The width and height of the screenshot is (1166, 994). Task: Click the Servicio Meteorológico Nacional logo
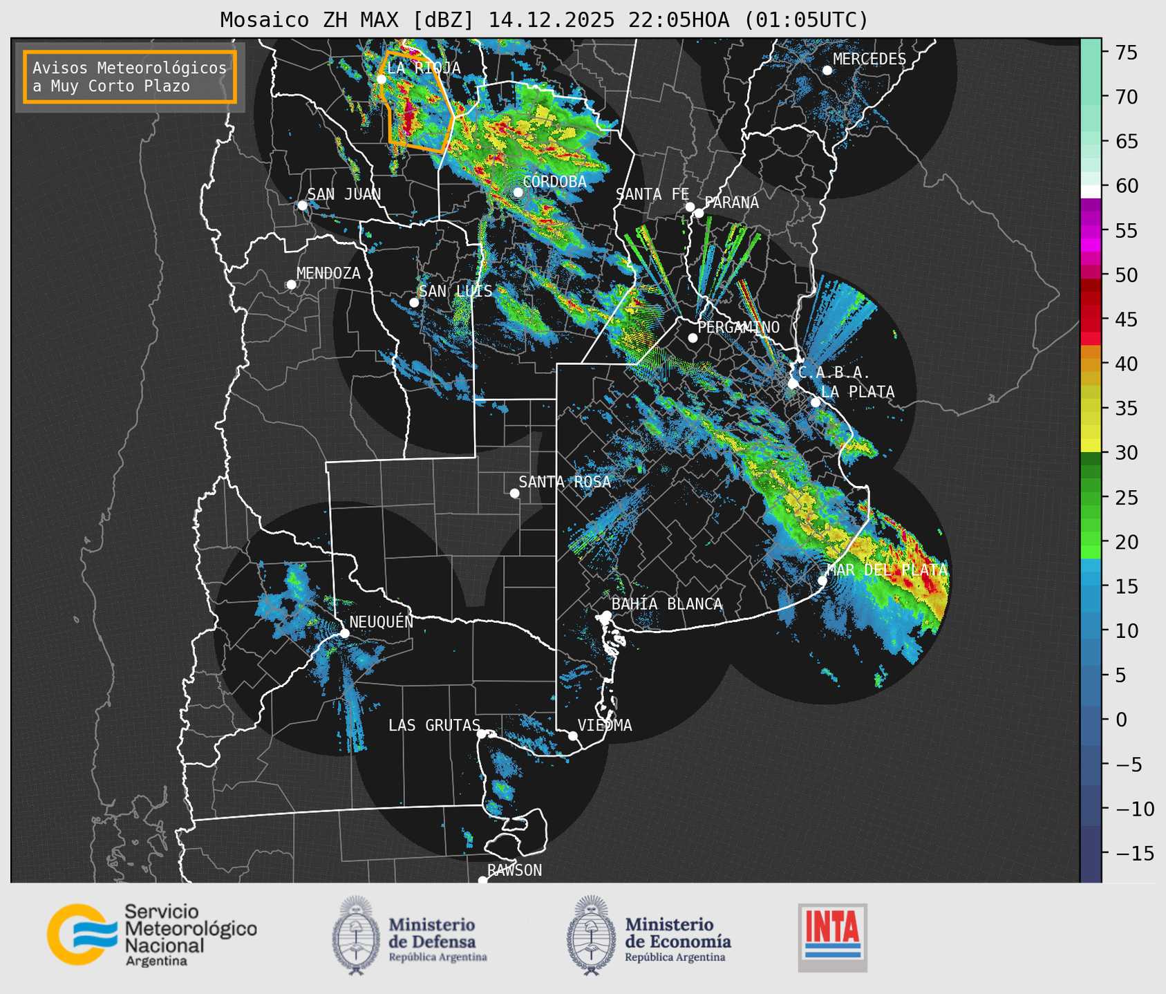point(151,935)
